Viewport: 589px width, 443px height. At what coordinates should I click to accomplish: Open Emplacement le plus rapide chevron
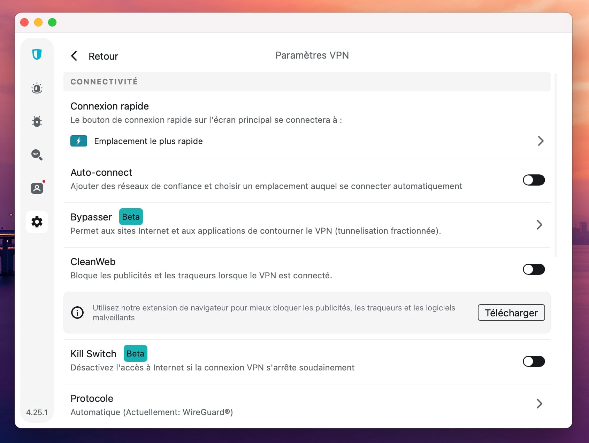(541, 141)
